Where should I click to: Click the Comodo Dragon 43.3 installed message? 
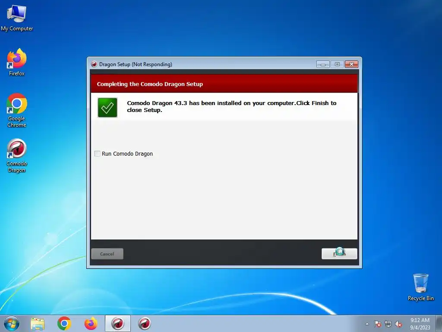pos(232,106)
